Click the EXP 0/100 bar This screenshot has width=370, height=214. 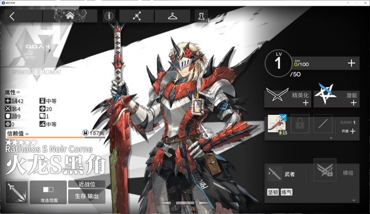326,63
